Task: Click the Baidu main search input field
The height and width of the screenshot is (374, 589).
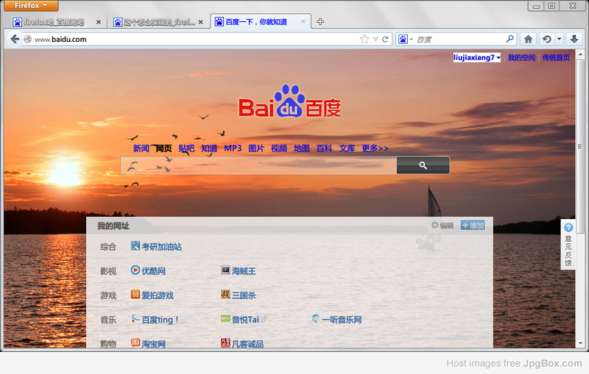Action: coord(258,165)
